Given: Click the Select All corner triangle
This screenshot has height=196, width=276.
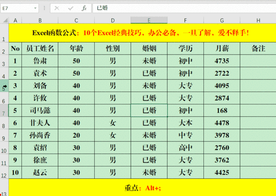Looking at the screenshot, I should (x=5, y=21).
